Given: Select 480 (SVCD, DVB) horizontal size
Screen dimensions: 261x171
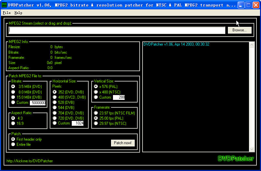Looking at the screenshot, I should point(55,97).
